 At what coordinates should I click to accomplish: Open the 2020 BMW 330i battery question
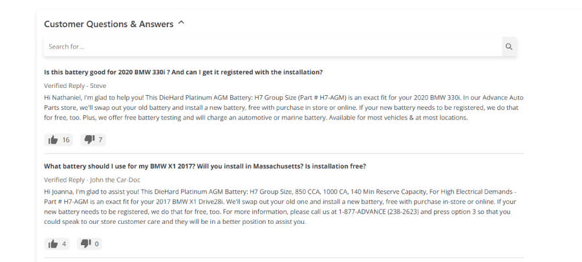click(184, 72)
